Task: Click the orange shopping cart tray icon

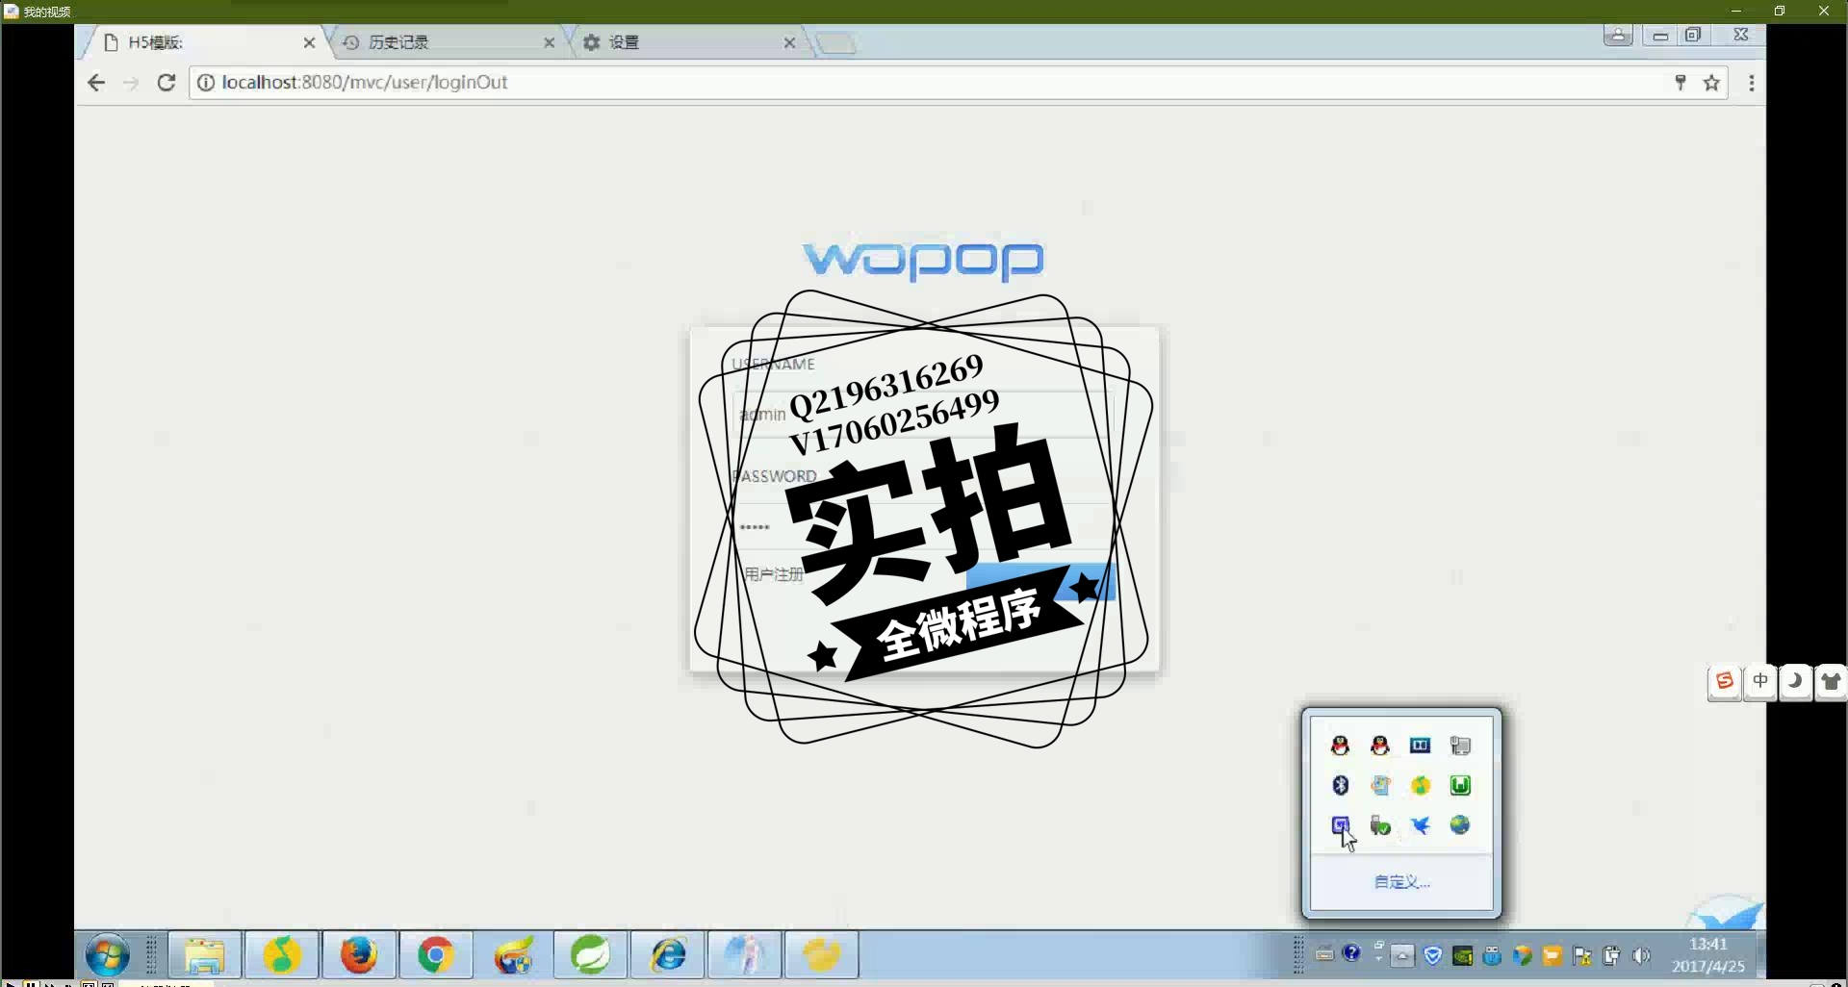Action: [1552, 955]
